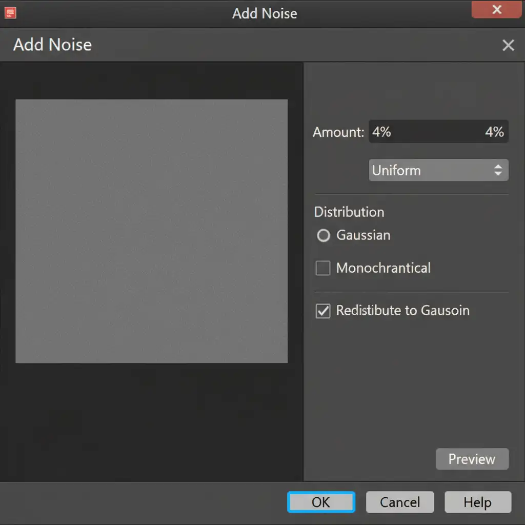Viewport: 525px width, 525px height.
Task: Click the Redistibute to Gausoin label text
Action: 402,311
